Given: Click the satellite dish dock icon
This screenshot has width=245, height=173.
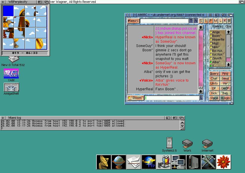Looking at the screenshot, I should coord(104,162).
